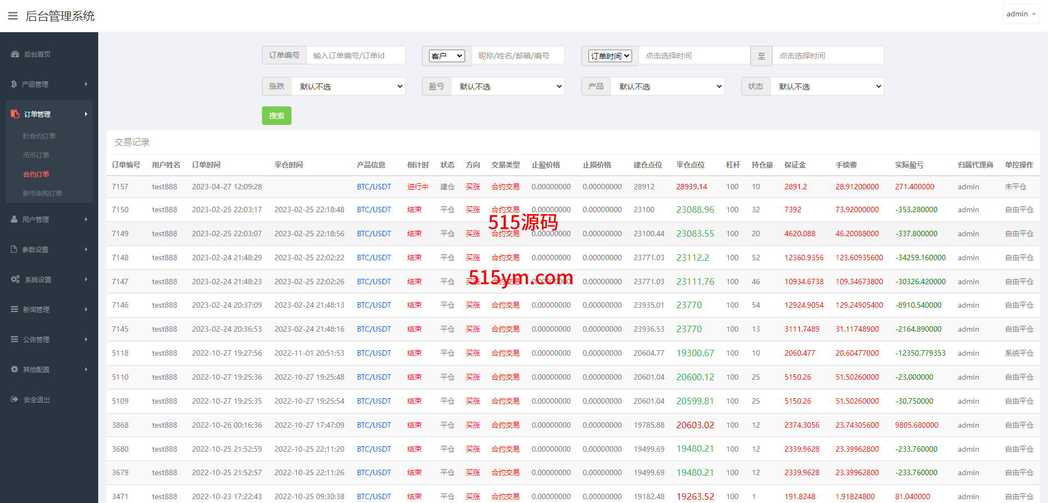Screen dimensions: 1048x503
Task: Open the 状态 dropdown filter
Action: 827,86
